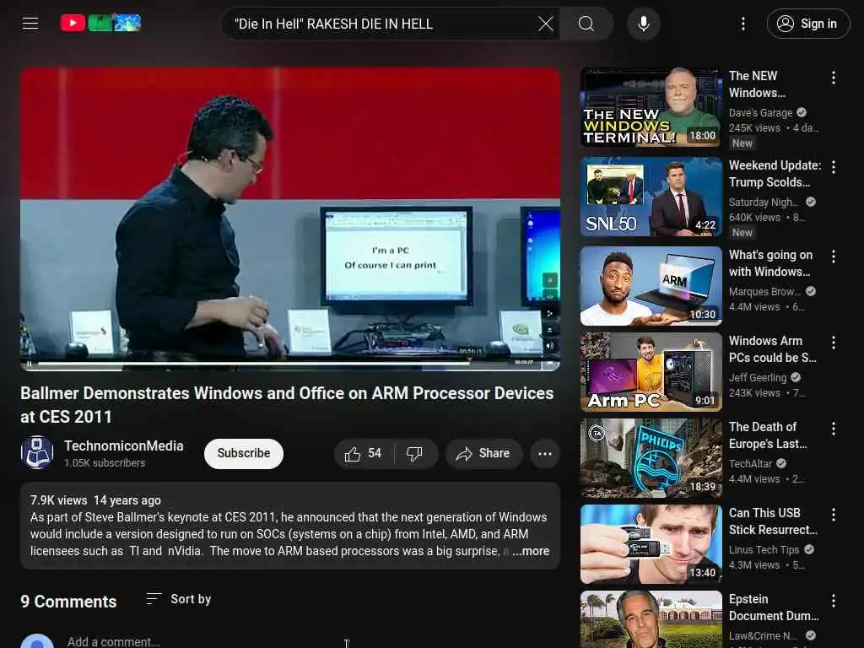
Task: Click the New badge under Saturday Night video
Action: point(742,233)
